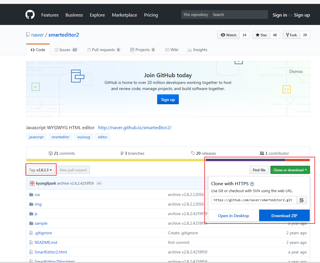Open kyungilpark author link
This screenshot has width=320, height=263.
point(46,183)
